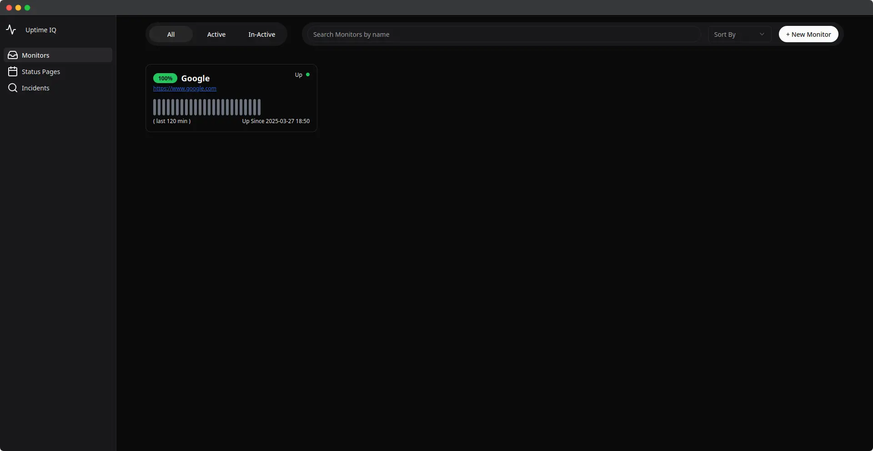Select the All monitors filter tab
Viewport: 873px width, 451px height.
pyautogui.click(x=170, y=34)
